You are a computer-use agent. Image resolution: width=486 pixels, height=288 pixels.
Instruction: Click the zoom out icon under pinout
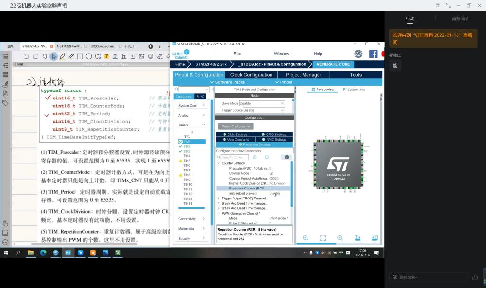tap(340, 238)
